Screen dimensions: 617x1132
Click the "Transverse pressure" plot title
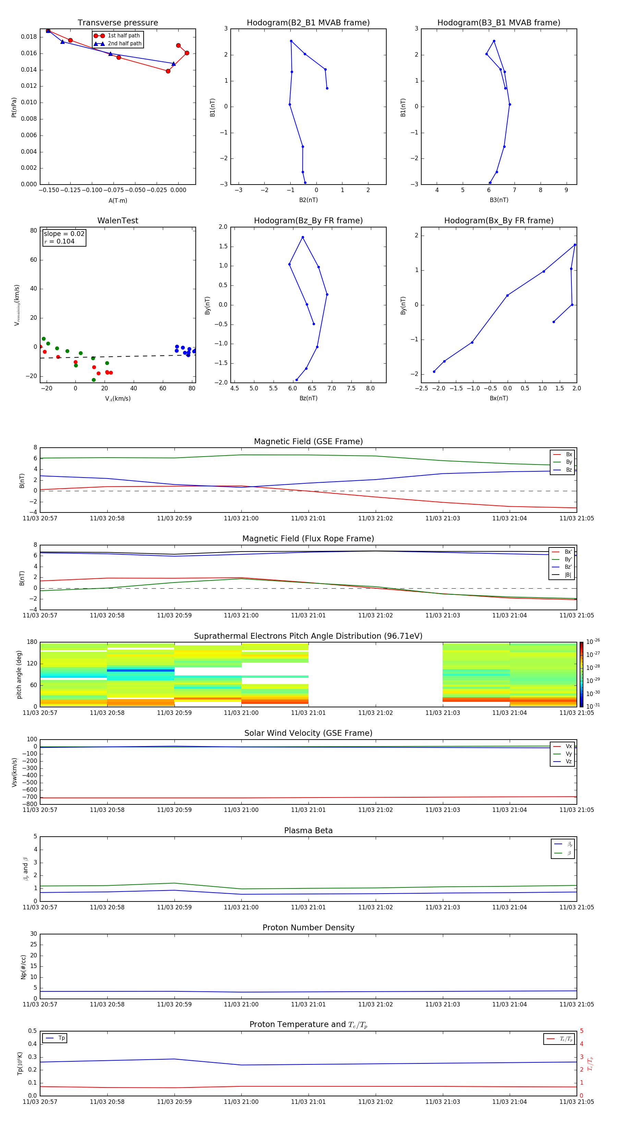(x=118, y=23)
